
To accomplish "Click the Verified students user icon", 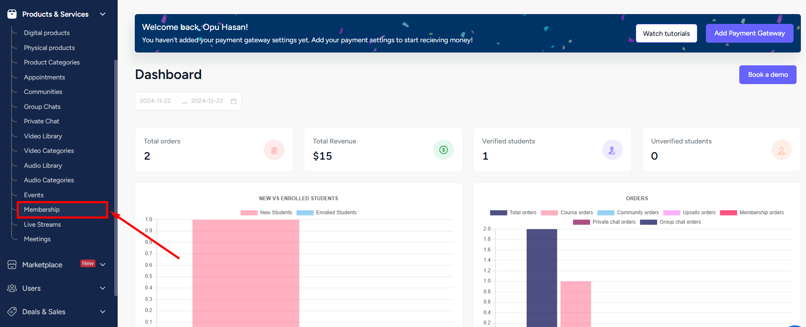I will 613,150.
